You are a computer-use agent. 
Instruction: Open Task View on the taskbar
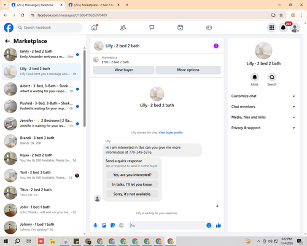(29, 241)
